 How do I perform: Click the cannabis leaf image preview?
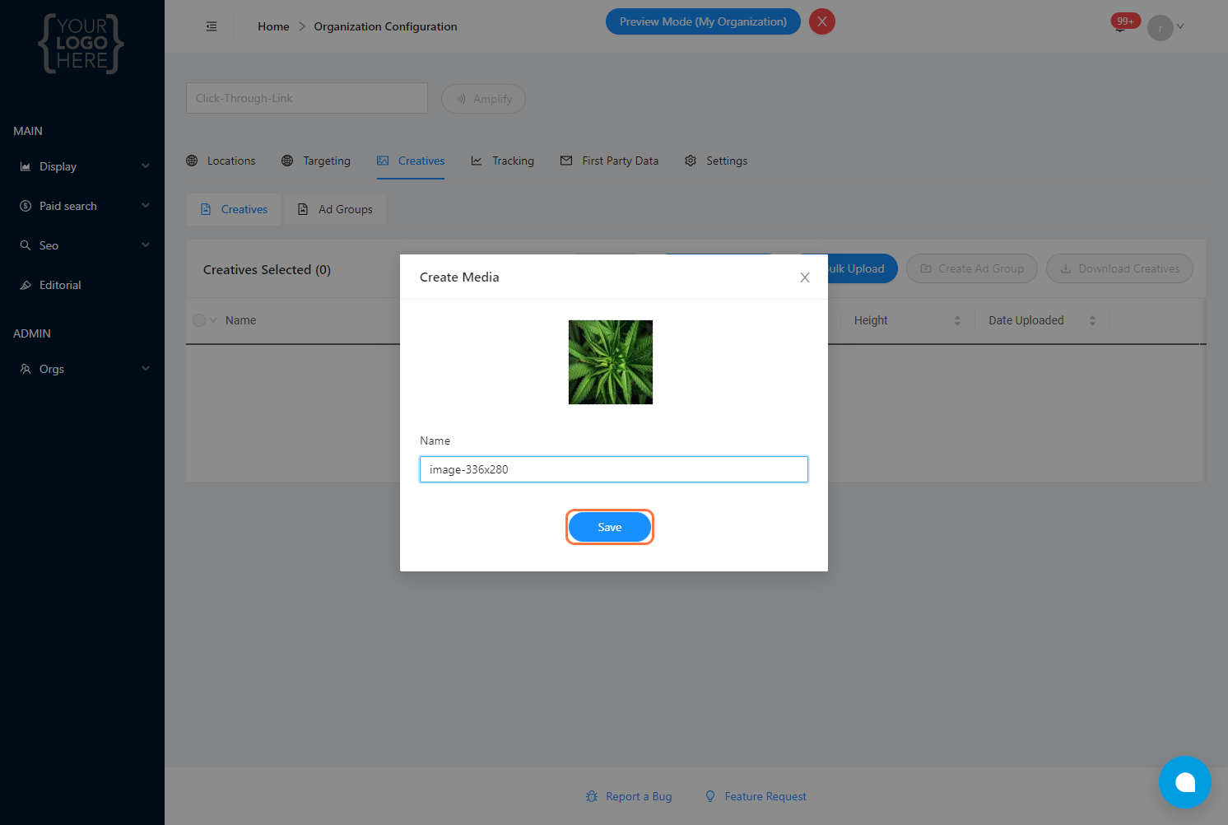tap(611, 362)
